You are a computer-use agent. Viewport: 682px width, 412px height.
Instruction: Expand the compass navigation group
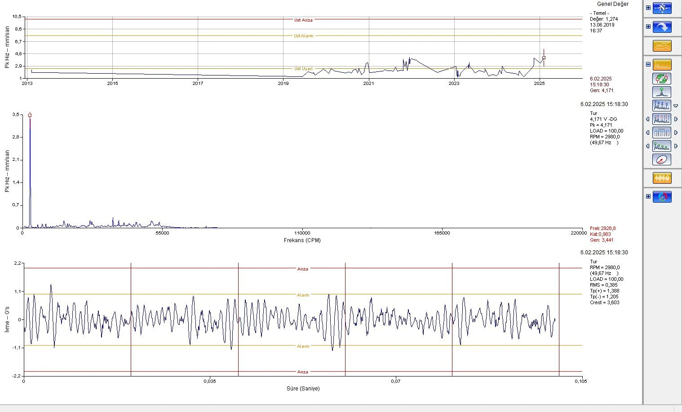648,8
